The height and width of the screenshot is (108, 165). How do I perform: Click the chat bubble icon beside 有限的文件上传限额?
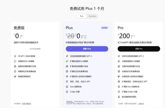pos(15,61)
